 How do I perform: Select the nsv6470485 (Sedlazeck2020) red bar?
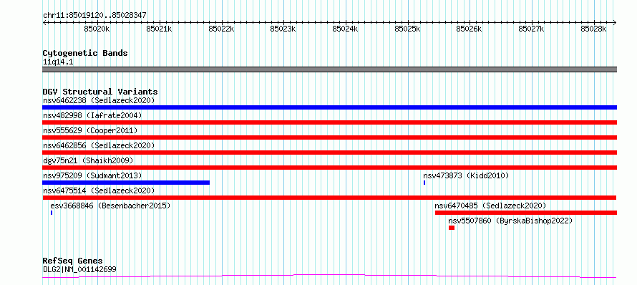click(526, 213)
